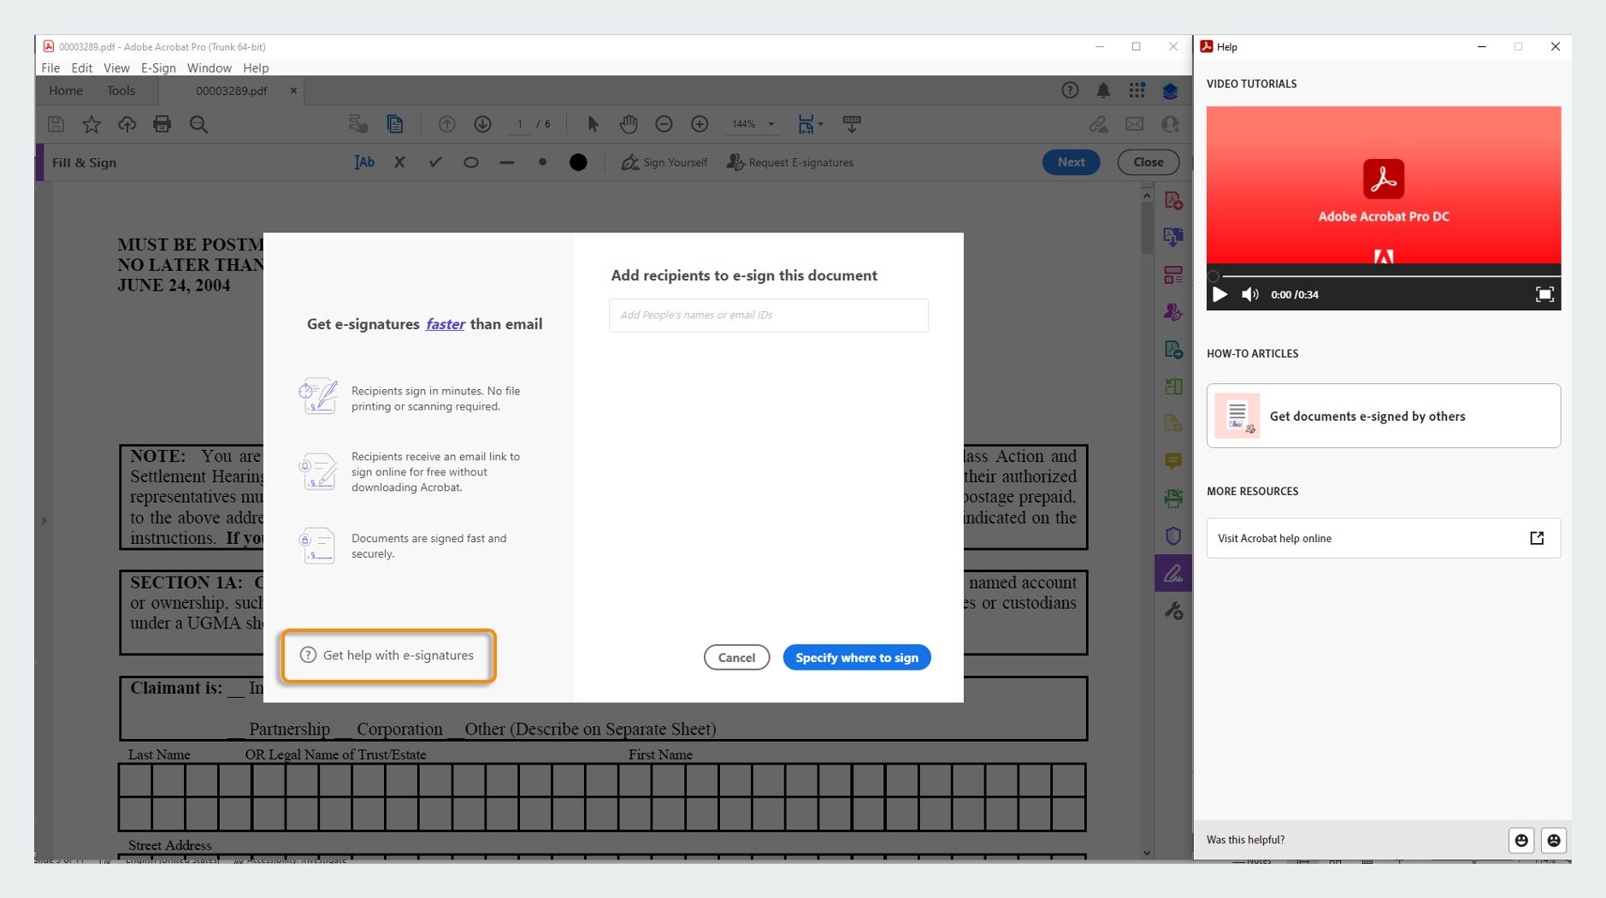The width and height of the screenshot is (1606, 898).
Task: Click the print icon in toolbar
Action: tap(162, 124)
